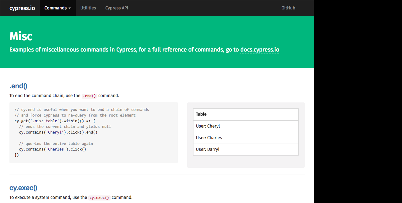Screen dimensions: 402x203
Task: Open the cypress.io home brand link
Action: click(22, 8)
